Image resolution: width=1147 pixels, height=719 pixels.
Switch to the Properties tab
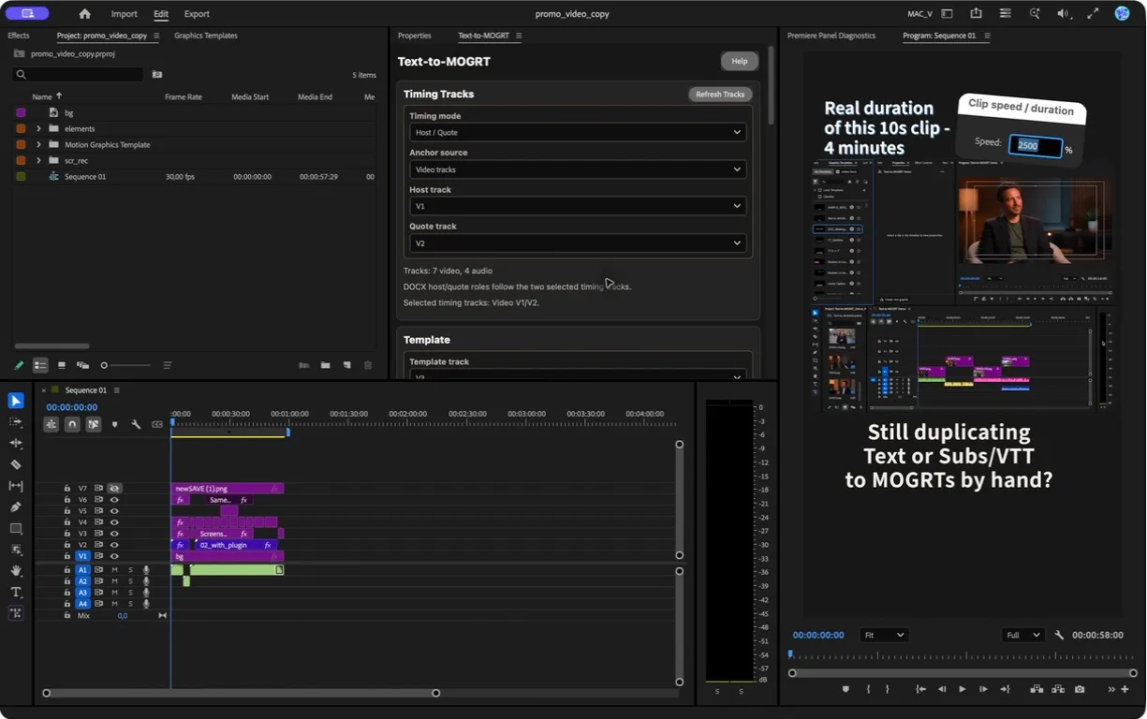pyautogui.click(x=415, y=36)
